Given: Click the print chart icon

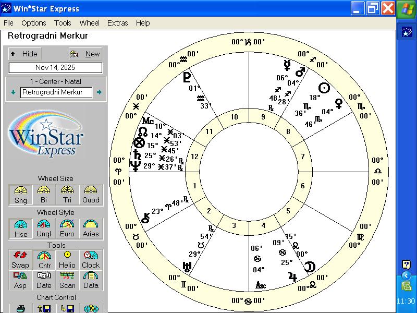Looking at the screenshot, I should (20, 308).
